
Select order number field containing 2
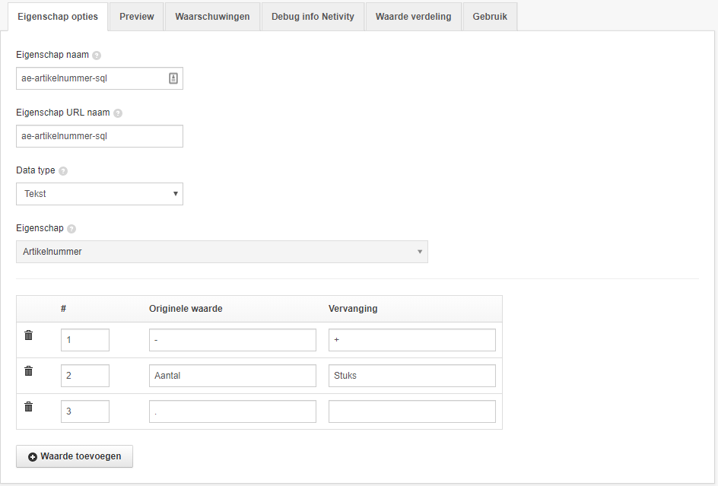(x=85, y=376)
